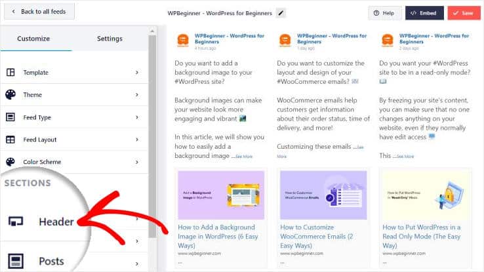Go back to all feeds
The height and width of the screenshot is (272, 484).
coord(39,11)
